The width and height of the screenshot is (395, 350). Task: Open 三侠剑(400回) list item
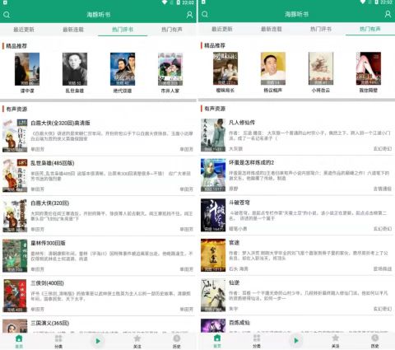point(98,296)
